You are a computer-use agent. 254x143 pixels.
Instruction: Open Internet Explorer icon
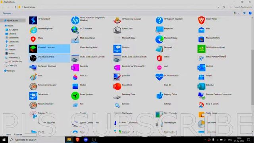point(33,30)
